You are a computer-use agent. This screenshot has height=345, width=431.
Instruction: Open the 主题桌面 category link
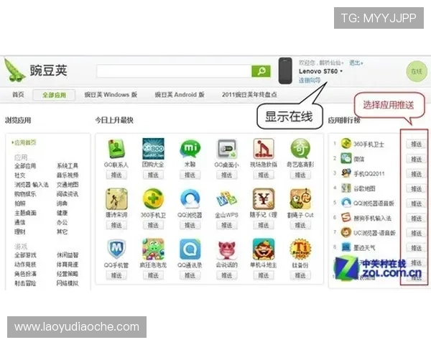(25, 213)
